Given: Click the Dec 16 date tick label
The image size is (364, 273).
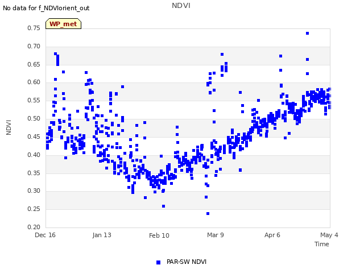Looking at the screenshot, I should coord(45,235).
